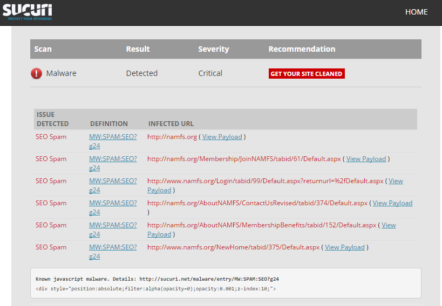
Task: Click the JoinNAMFS/tabid/61/Default.aspx URL text
Action: click(244, 159)
